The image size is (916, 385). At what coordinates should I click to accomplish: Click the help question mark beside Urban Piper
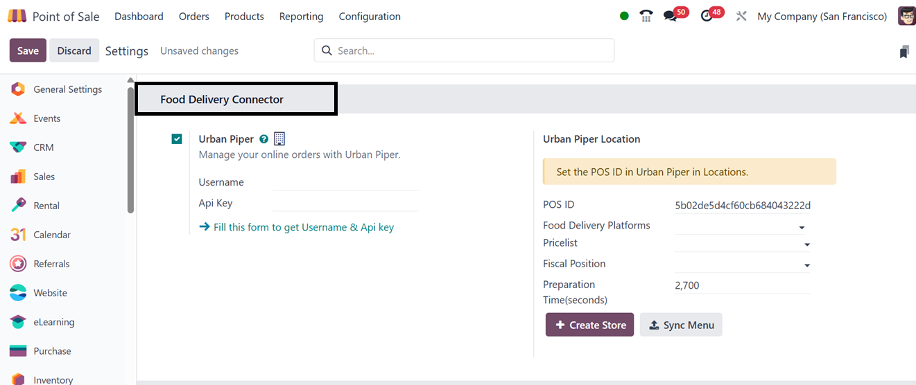(x=263, y=139)
